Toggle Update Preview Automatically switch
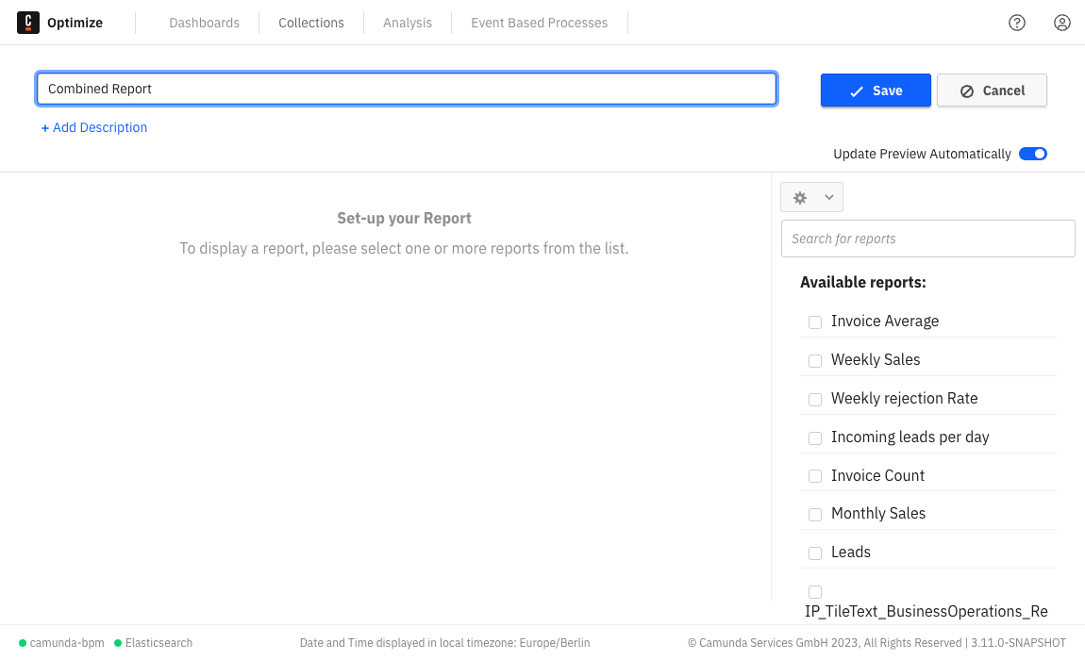 coord(1032,154)
